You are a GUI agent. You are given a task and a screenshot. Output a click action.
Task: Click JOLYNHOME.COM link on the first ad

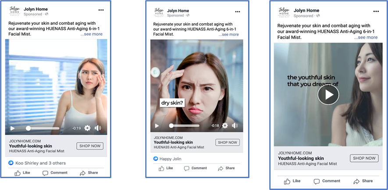coord(25,141)
